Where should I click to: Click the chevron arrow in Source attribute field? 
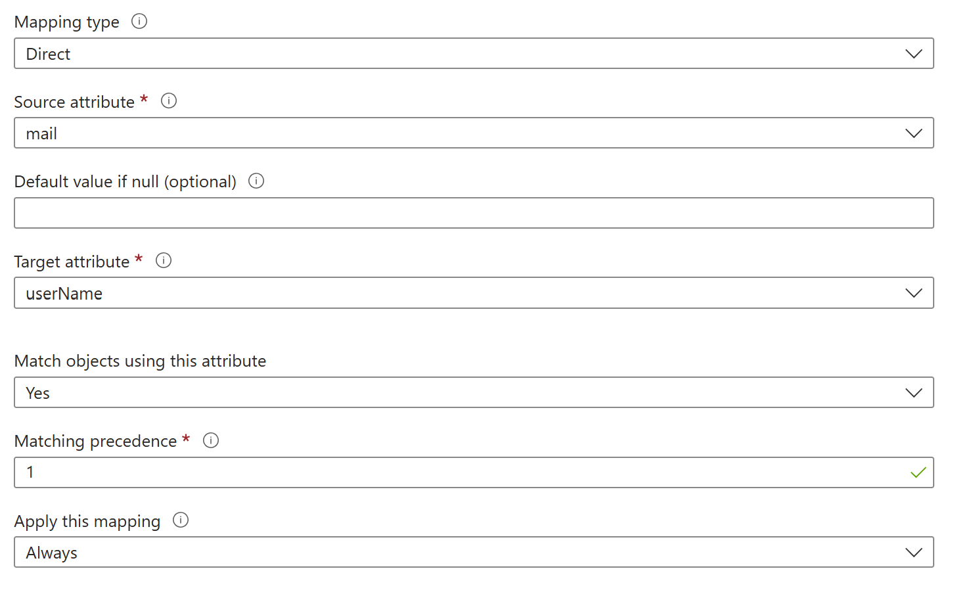[913, 133]
